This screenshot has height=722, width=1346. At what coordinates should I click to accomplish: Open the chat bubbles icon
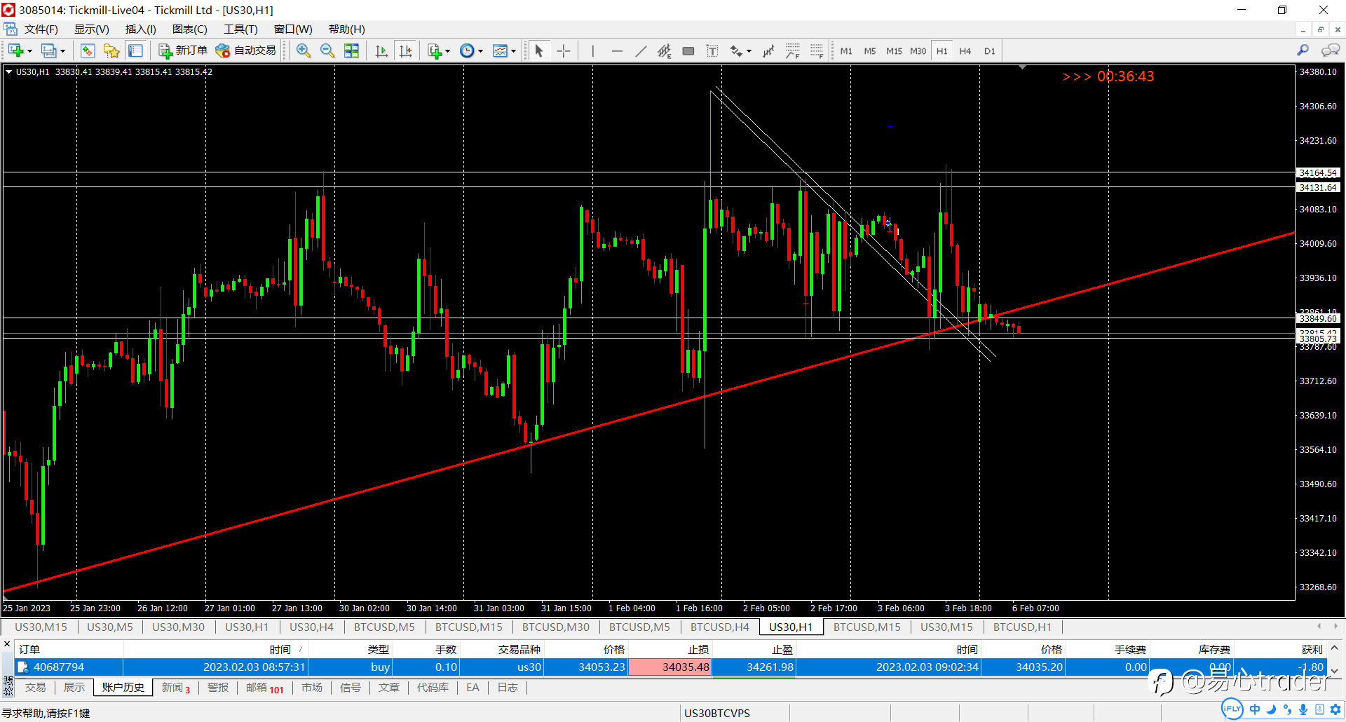point(1330,50)
